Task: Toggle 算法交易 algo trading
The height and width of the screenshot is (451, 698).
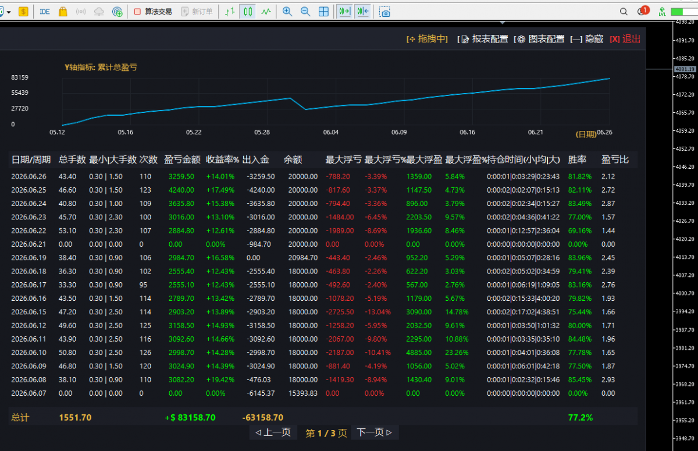Action: (x=152, y=11)
